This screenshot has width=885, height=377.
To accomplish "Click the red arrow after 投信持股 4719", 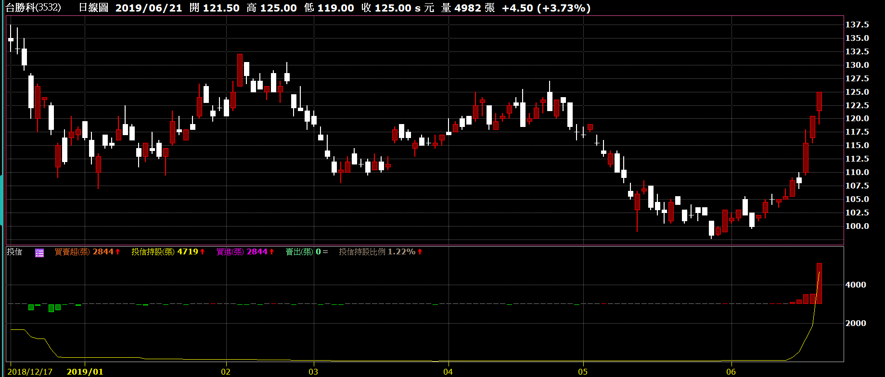I will pyautogui.click(x=203, y=251).
